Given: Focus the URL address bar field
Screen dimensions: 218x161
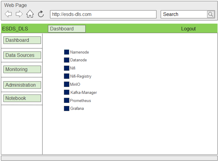Looking at the screenshot, I should [x=103, y=14].
